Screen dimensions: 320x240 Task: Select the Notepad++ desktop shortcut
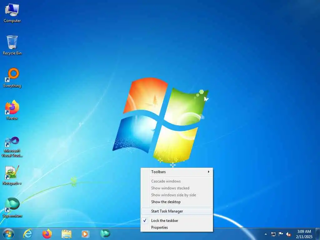pyautogui.click(x=12, y=175)
